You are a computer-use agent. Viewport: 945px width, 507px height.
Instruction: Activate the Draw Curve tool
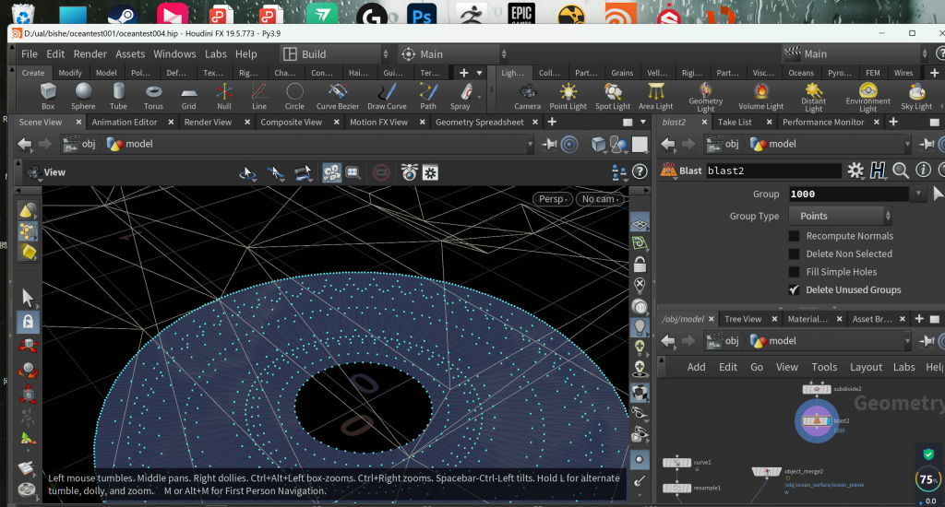[387, 97]
